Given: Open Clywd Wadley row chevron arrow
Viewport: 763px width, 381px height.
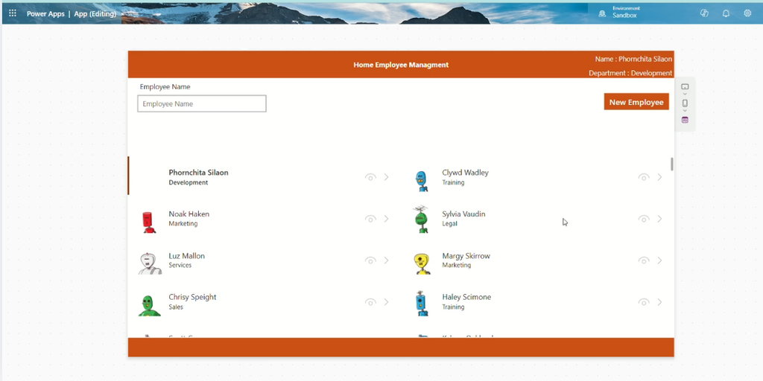Looking at the screenshot, I should (x=660, y=177).
